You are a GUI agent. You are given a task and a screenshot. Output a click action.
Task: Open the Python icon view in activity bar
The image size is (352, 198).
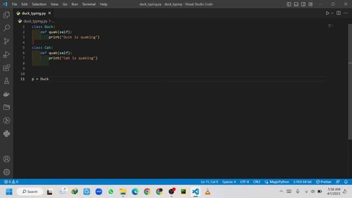7,134
